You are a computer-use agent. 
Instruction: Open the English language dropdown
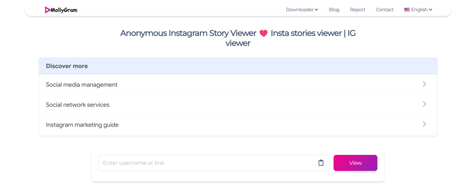[418, 10]
